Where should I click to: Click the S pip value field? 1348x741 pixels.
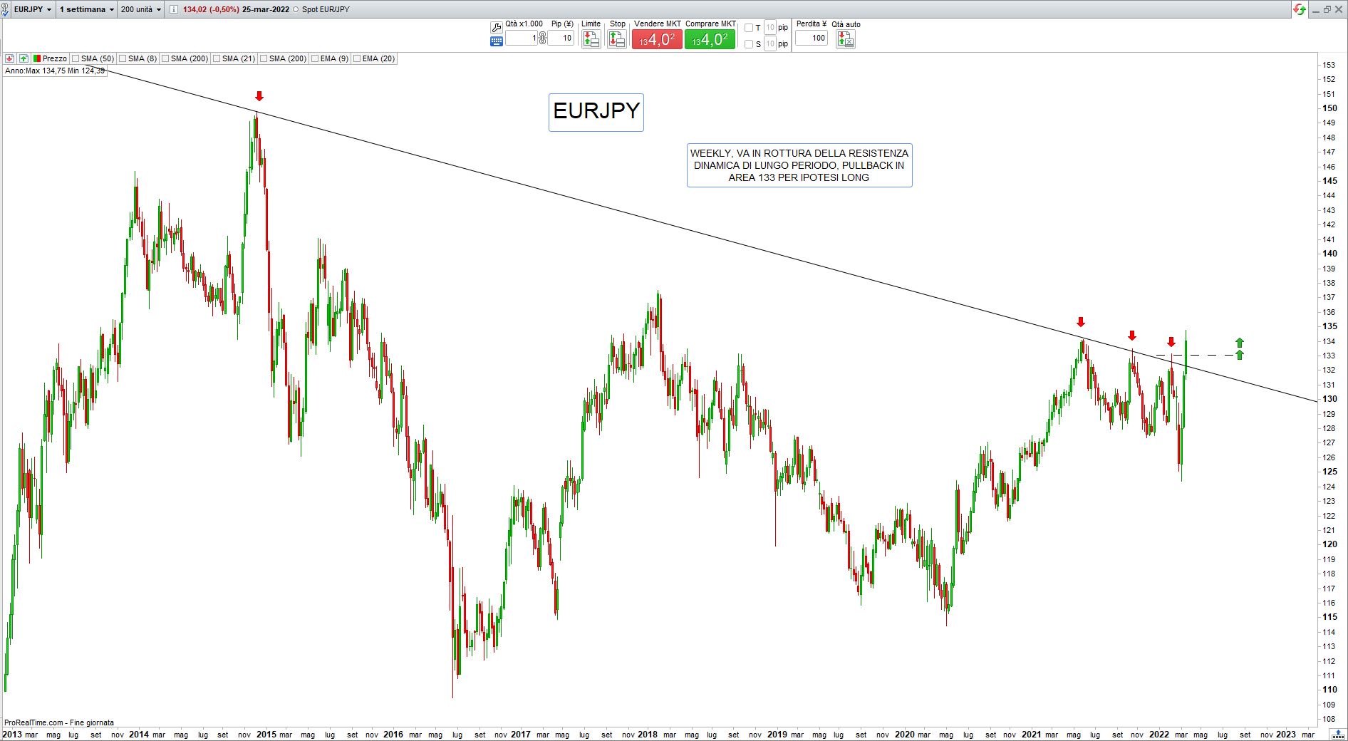(770, 44)
